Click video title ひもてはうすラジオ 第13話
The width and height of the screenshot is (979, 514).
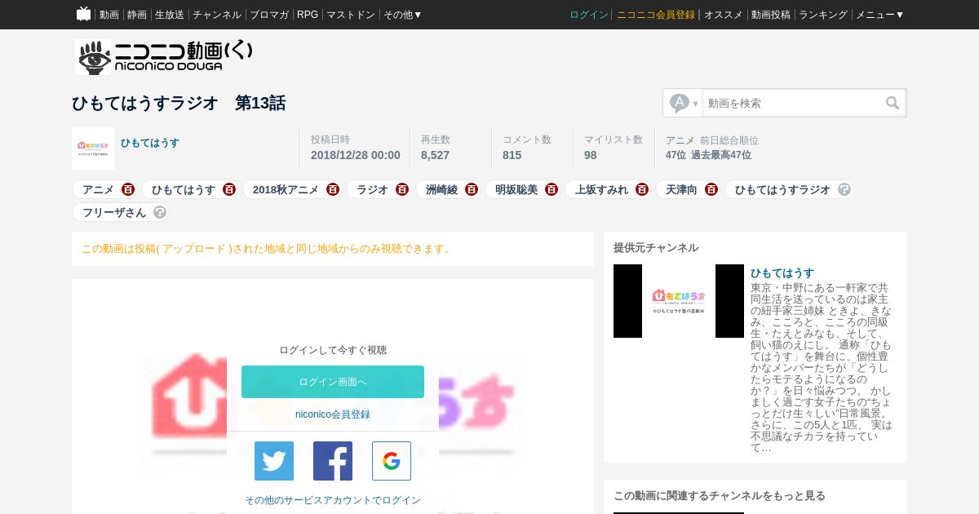point(179,103)
